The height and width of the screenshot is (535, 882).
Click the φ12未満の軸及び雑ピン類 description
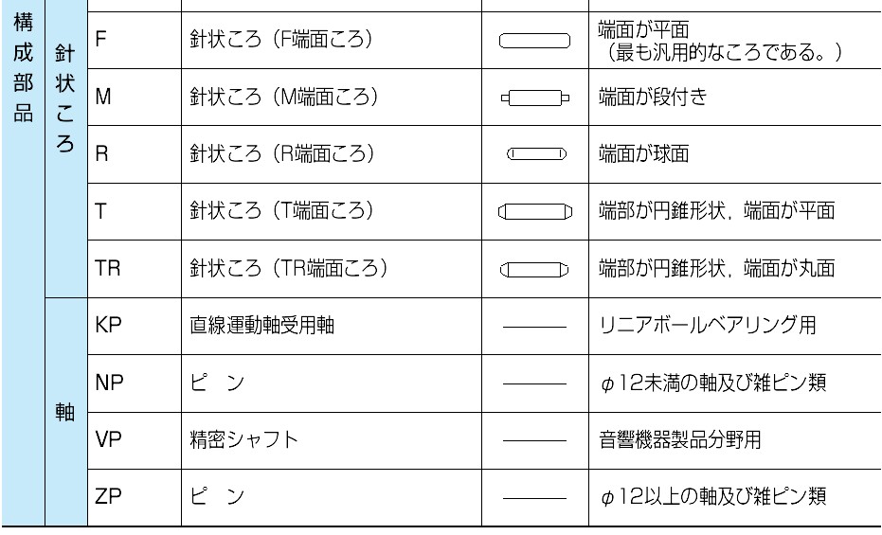pos(712,383)
